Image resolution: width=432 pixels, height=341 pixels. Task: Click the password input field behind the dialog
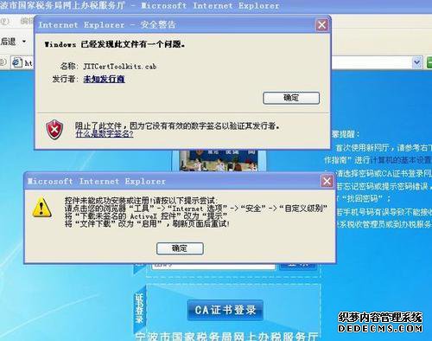click(213, 267)
